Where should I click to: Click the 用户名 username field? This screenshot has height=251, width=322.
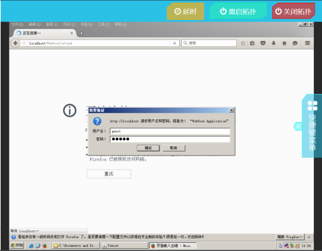pos(170,131)
